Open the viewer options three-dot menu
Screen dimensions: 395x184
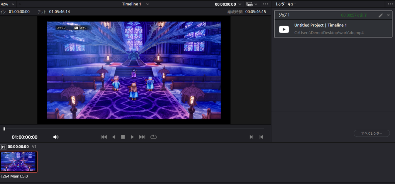(x=265, y=4)
